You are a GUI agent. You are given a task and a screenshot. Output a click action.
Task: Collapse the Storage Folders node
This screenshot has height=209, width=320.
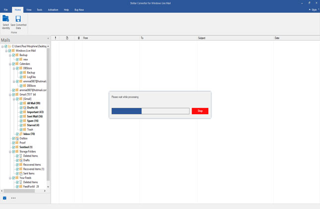coord(10,152)
